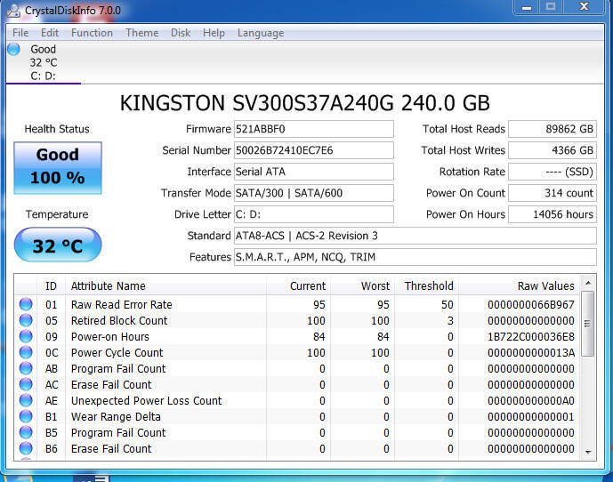Click the CrystalDiskInfo title bar app icon
613x482 pixels.
(x=12, y=10)
